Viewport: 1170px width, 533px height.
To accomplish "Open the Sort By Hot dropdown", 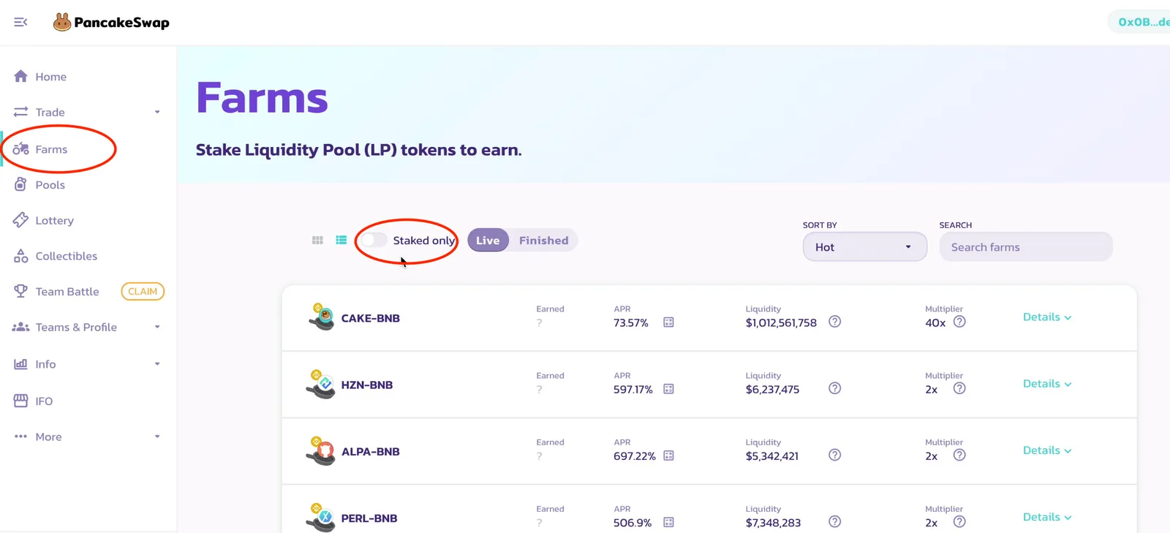I will [865, 247].
